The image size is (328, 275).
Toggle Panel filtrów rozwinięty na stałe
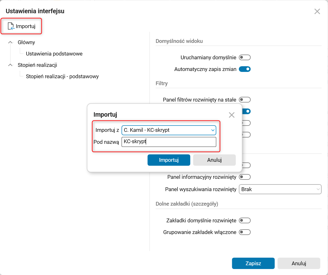coord(245,100)
